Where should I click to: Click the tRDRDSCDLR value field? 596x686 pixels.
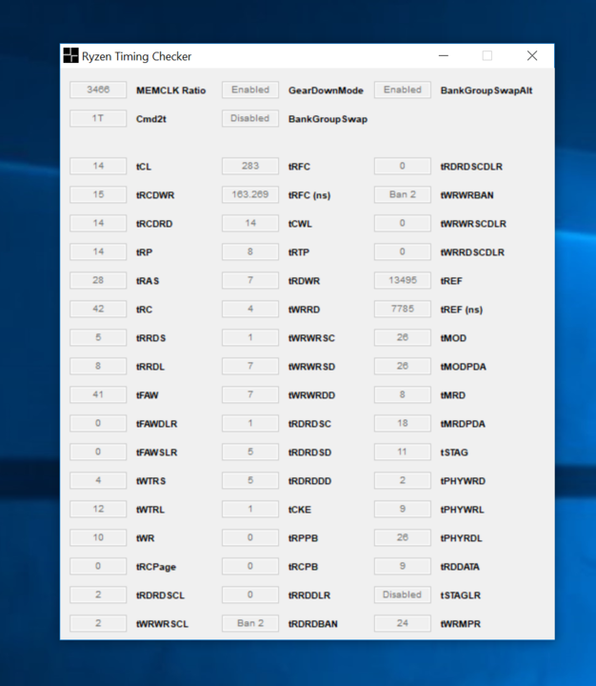click(x=403, y=166)
